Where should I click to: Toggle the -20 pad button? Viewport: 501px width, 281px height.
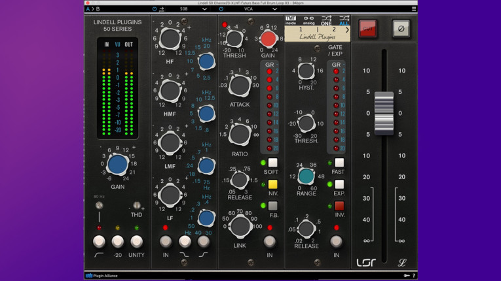pyautogui.click(x=118, y=241)
